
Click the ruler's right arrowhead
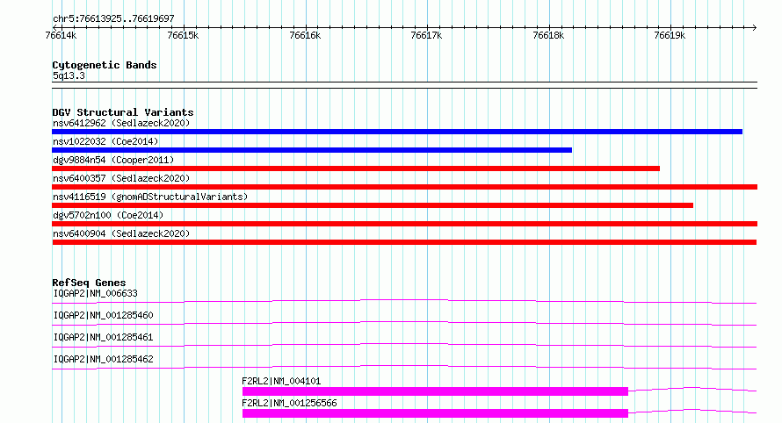click(754, 27)
